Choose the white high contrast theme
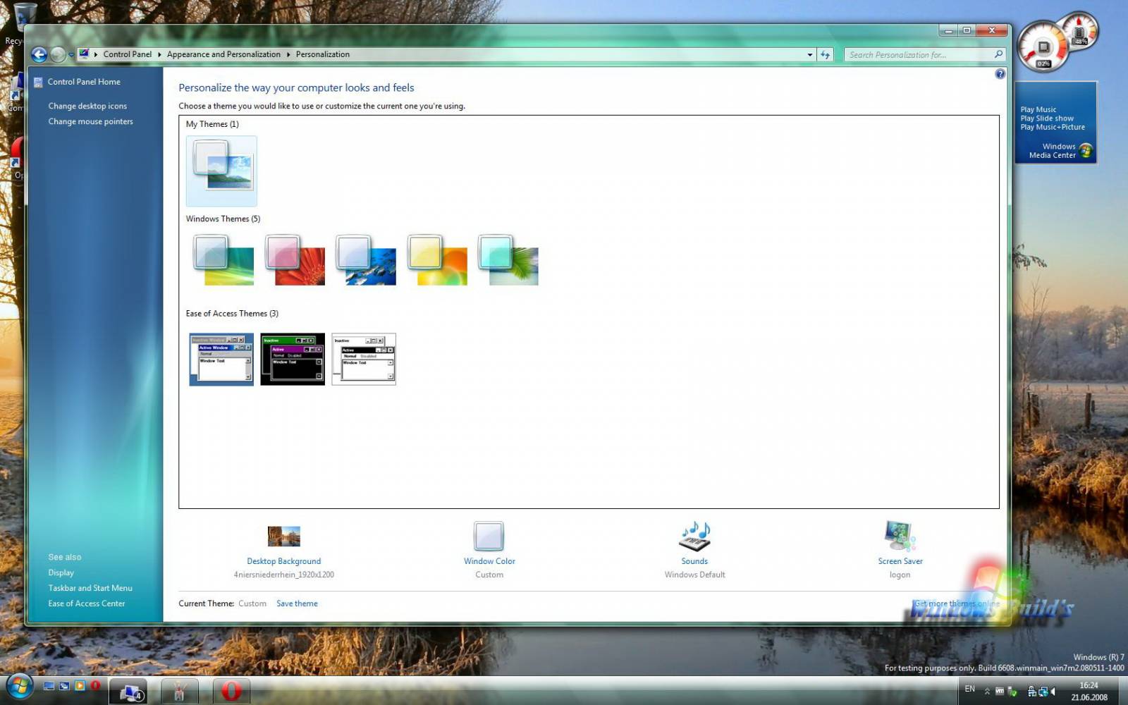This screenshot has height=705, width=1128. click(364, 360)
